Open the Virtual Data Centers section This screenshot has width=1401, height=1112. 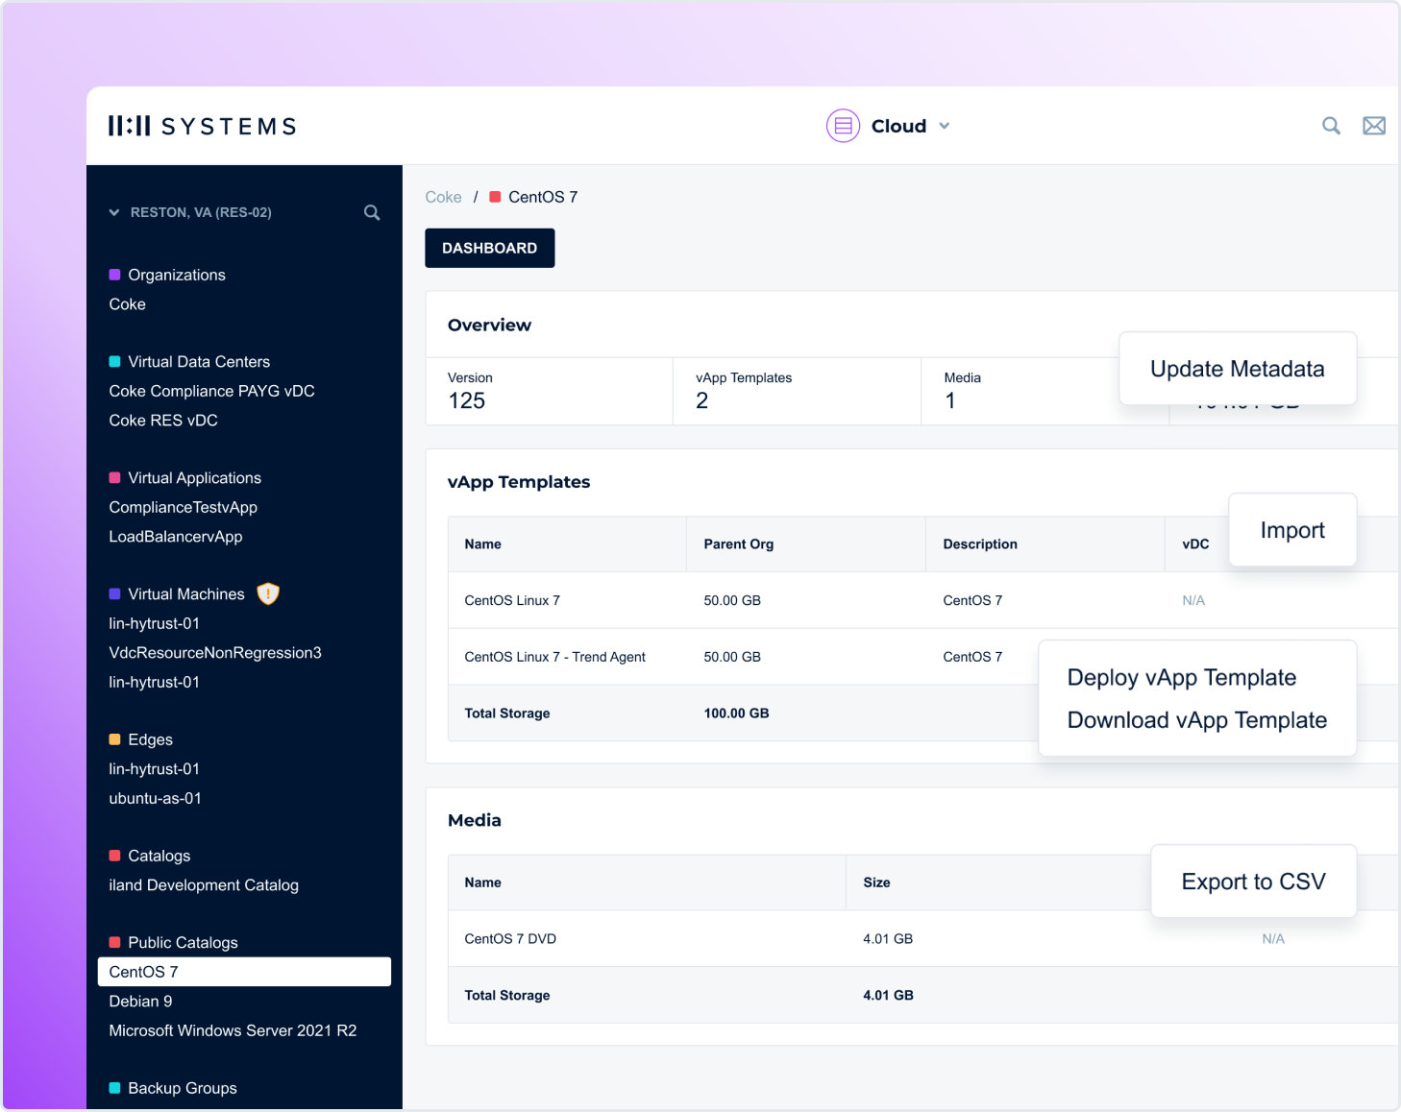click(x=199, y=362)
